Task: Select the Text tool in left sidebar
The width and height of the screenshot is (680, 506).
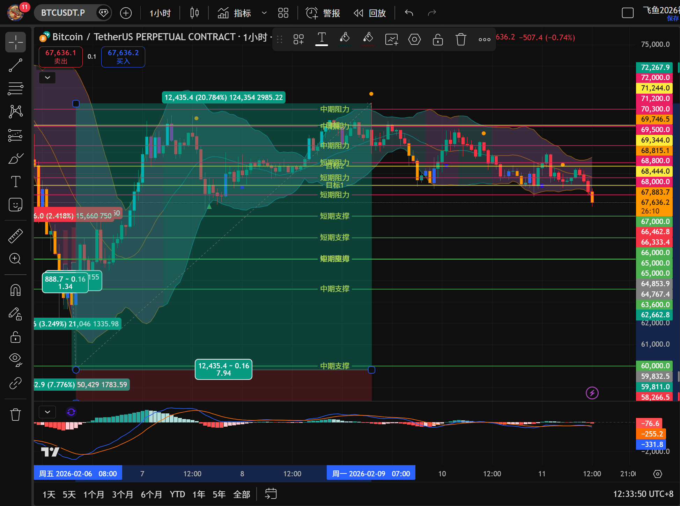Action: coord(15,182)
